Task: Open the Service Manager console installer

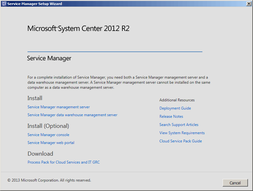Action: (x=48, y=135)
